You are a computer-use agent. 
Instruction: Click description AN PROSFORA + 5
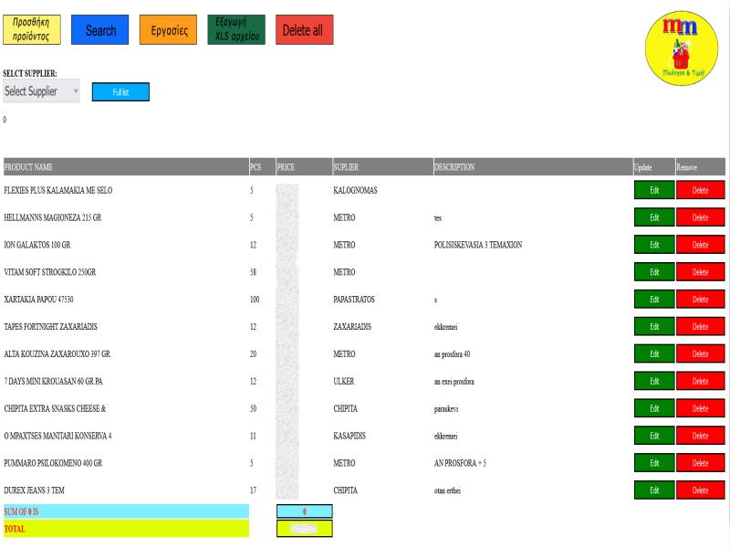pyautogui.click(x=460, y=463)
